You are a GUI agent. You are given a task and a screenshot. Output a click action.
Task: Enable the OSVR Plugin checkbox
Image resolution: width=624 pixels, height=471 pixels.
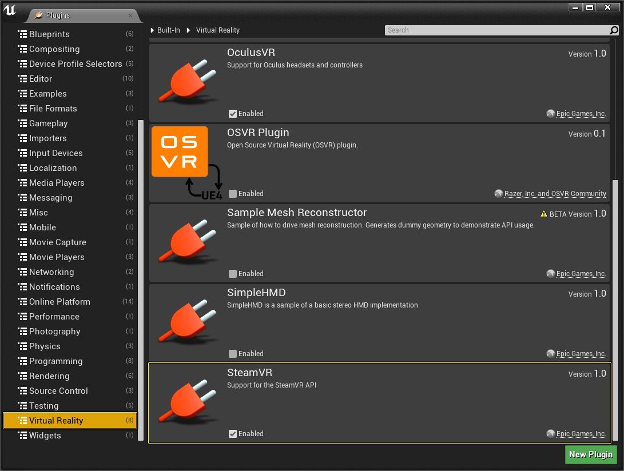233,194
